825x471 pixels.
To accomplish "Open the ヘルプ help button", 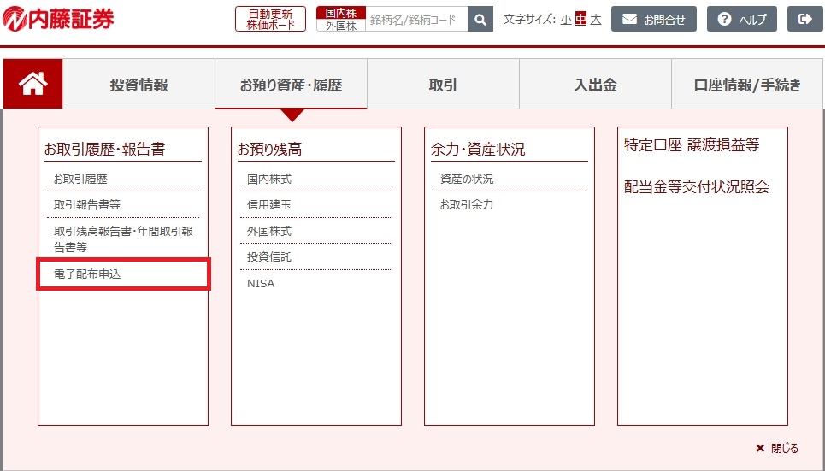I will coord(741,19).
